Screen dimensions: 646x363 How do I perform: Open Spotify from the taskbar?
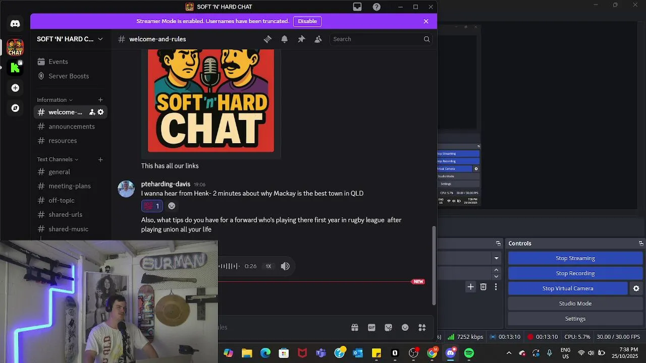(469, 353)
